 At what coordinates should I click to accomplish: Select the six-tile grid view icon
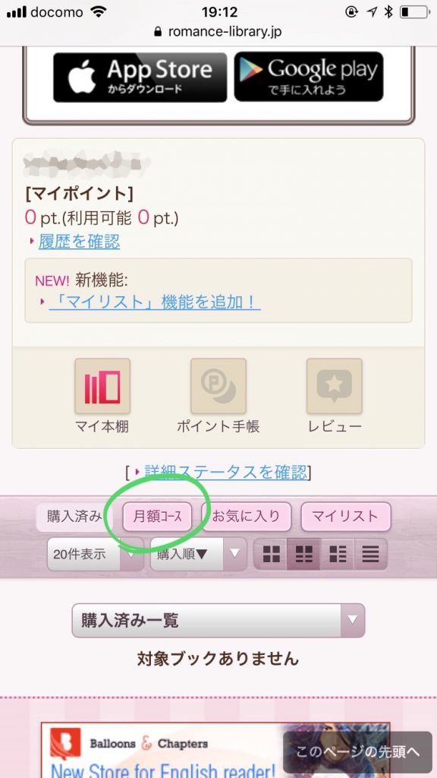(x=303, y=554)
